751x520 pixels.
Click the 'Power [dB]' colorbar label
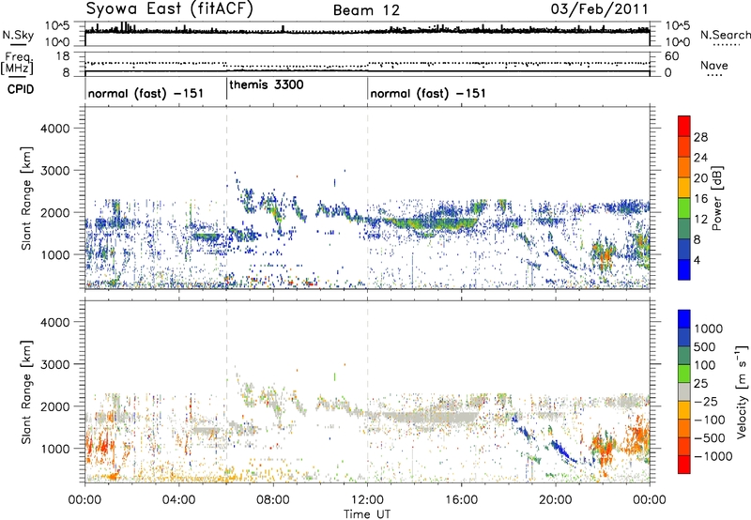(717, 198)
